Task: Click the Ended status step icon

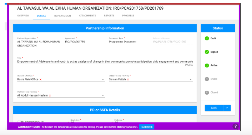Action: 207,79
